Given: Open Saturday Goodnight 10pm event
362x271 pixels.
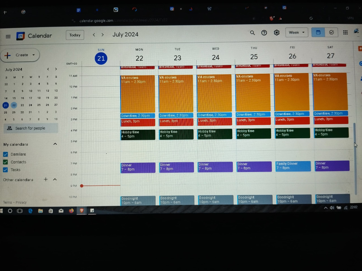Looking at the screenshot, I should [332, 199].
